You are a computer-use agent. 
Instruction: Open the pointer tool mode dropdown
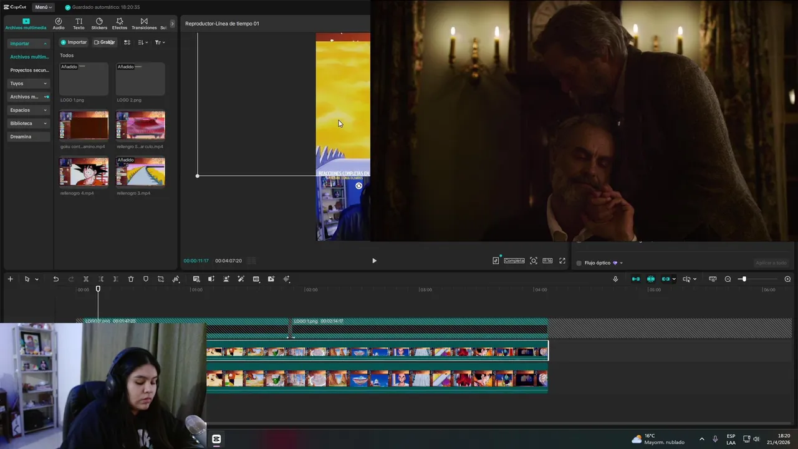pyautogui.click(x=37, y=279)
